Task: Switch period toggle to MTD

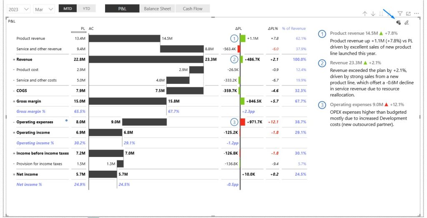Action: click(x=67, y=9)
